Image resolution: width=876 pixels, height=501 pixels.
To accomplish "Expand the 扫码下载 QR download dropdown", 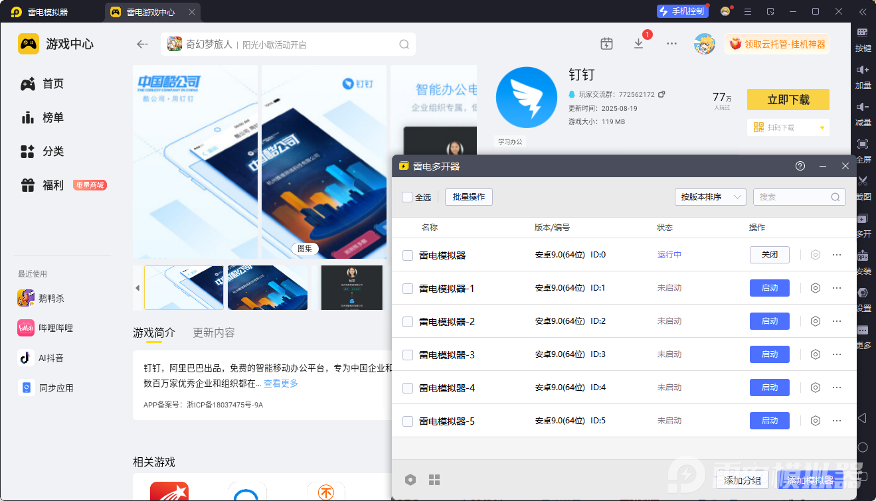I will point(822,127).
